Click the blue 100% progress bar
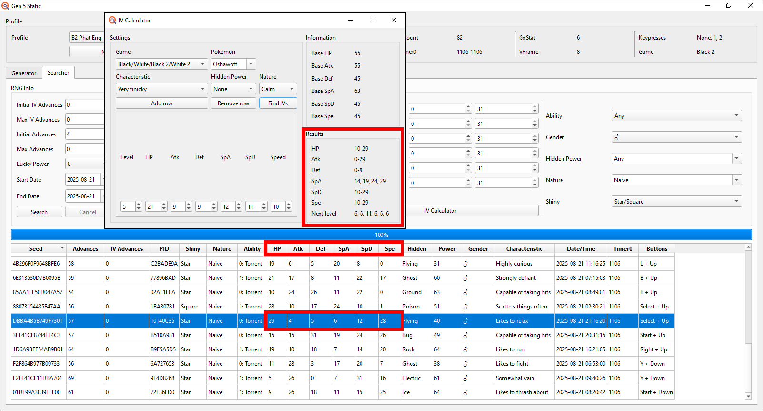The width and height of the screenshot is (763, 411). [x=381, y=235]
